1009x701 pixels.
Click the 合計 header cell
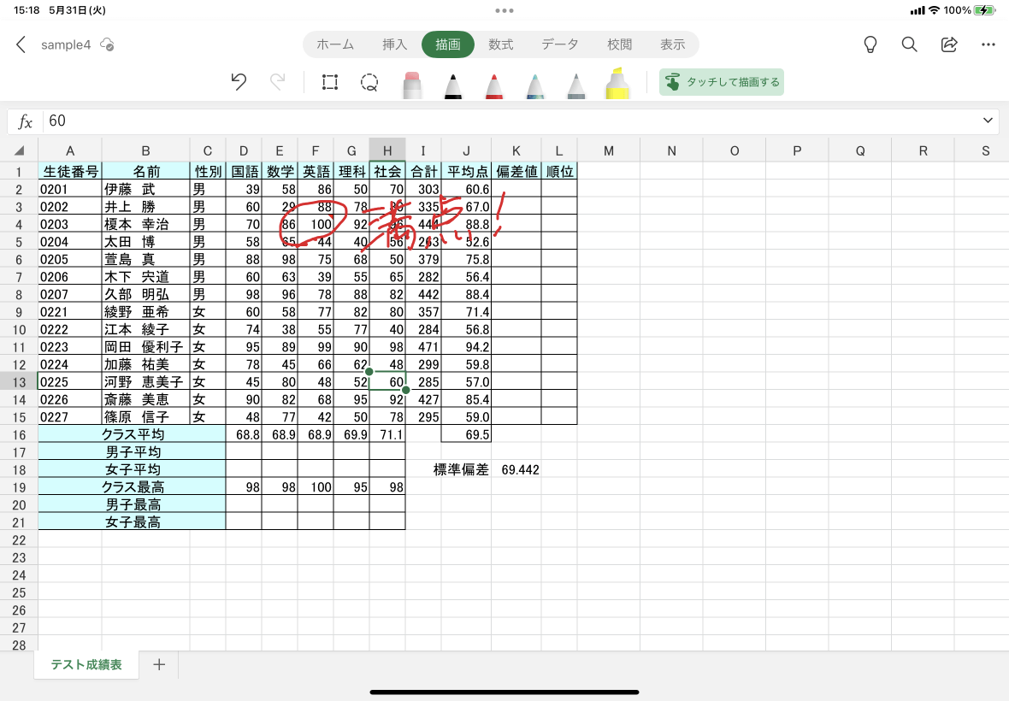[x=423, y=171]
